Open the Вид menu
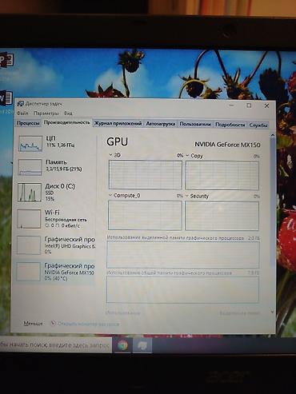296x394 pixels. pyautogui.click(x=68, y=113)
